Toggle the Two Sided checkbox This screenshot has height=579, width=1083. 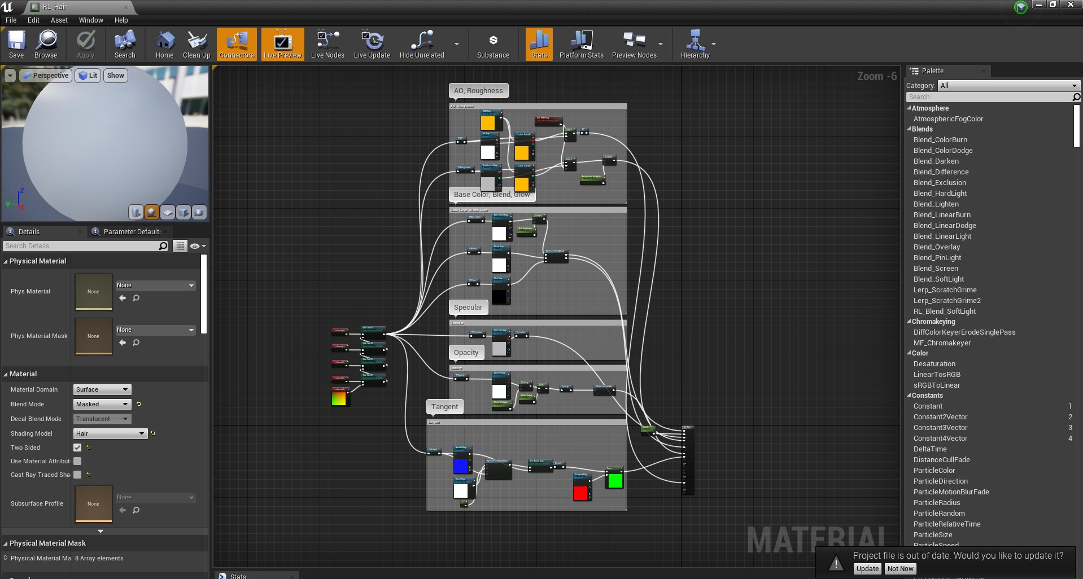coord(77,448)
